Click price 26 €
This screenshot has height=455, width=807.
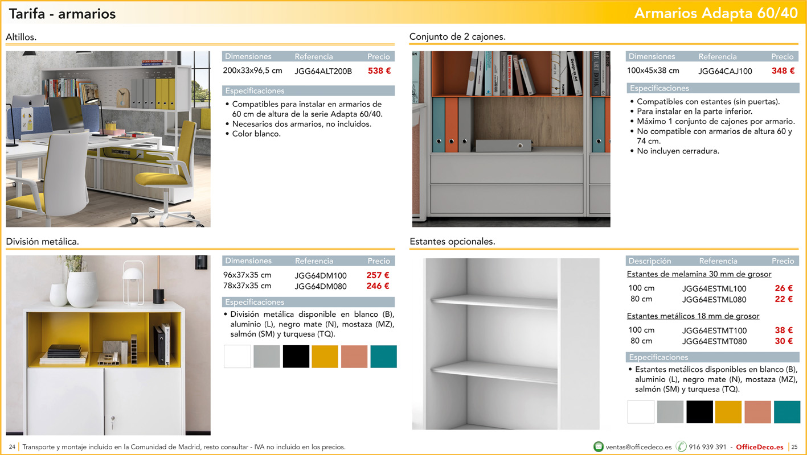click(784, 288)
